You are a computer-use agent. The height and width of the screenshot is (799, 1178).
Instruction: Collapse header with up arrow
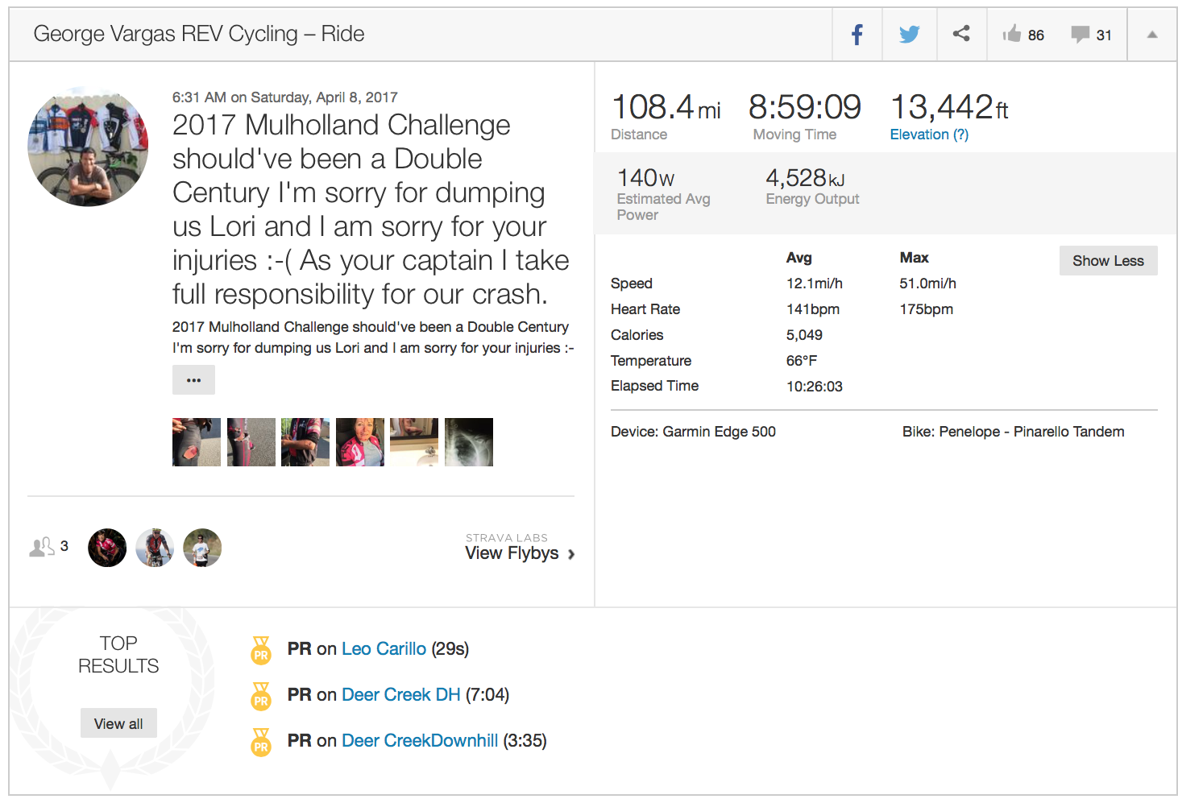1152,35
